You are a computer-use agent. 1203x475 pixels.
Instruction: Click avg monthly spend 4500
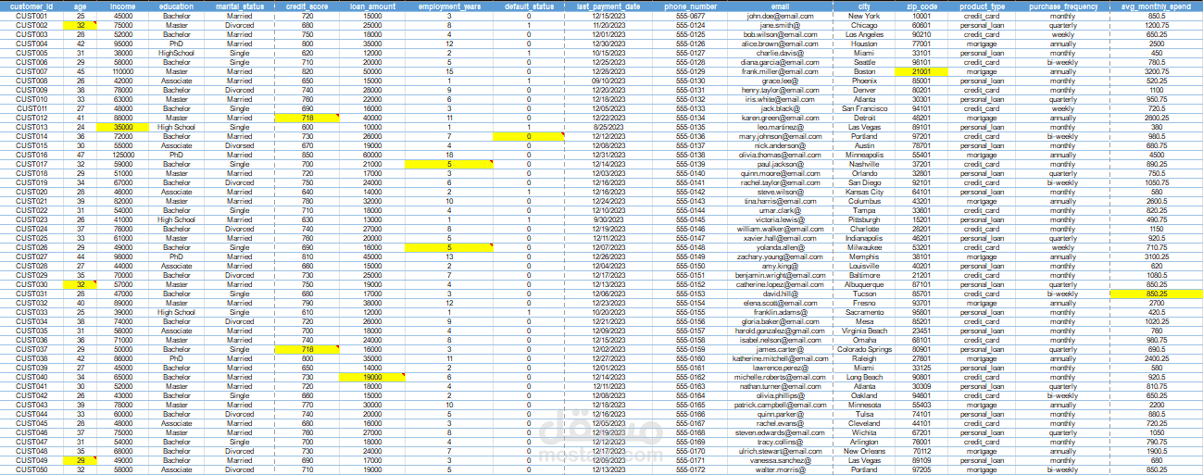click(1155, 155)
